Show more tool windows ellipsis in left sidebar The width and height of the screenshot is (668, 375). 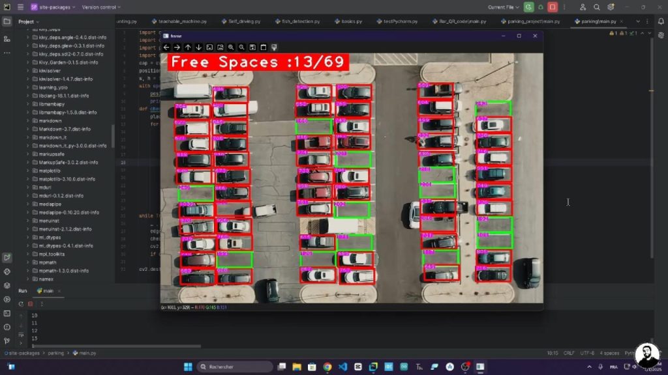tap(7, 53)
